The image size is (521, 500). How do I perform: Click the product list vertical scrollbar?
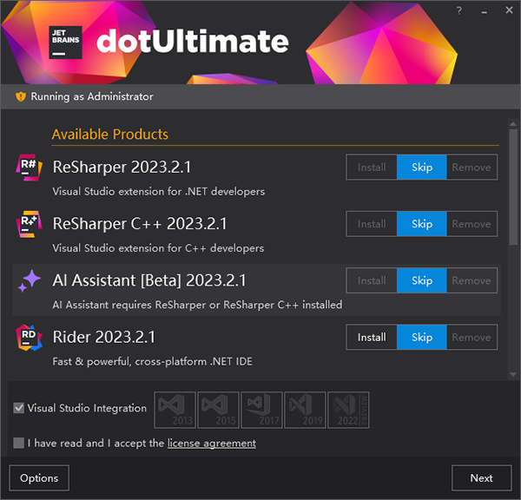(512, 182)
